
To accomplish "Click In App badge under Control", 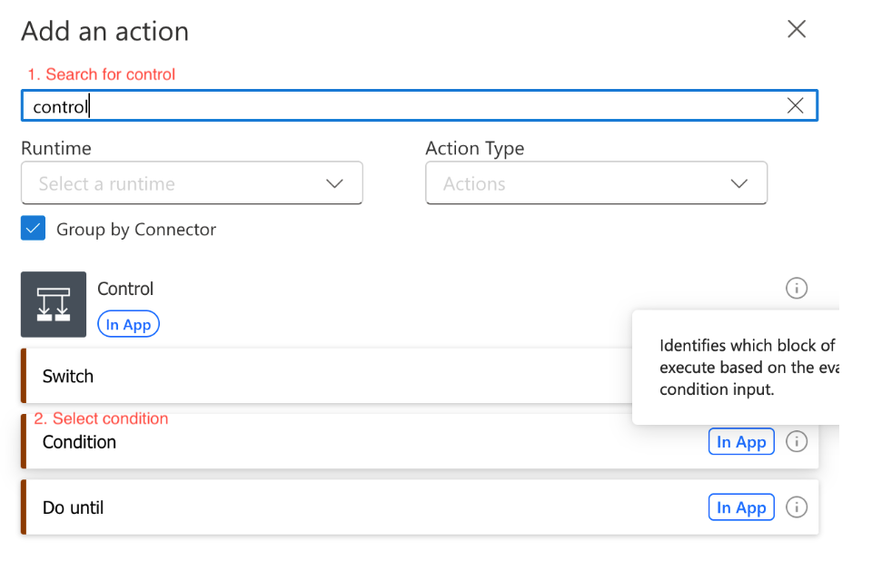I will point(128,325).
